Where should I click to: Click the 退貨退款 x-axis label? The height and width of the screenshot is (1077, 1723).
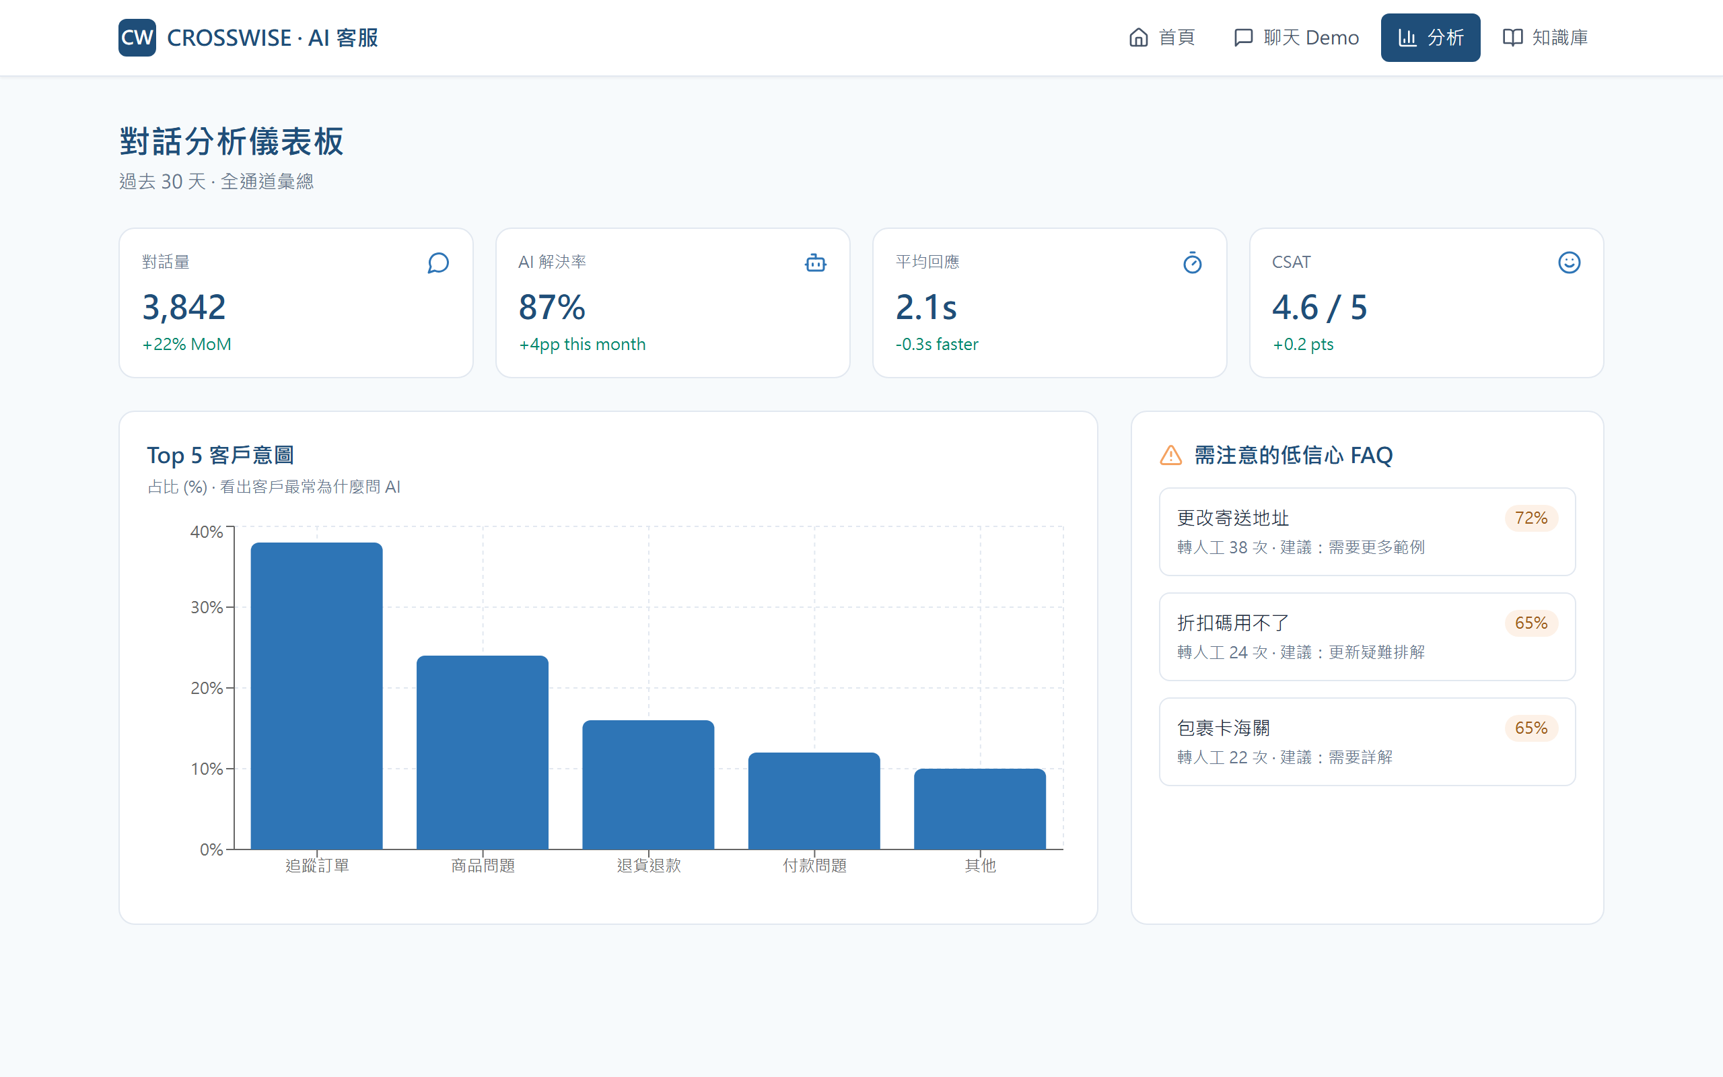pyautogui.click(x=649, y=866)
